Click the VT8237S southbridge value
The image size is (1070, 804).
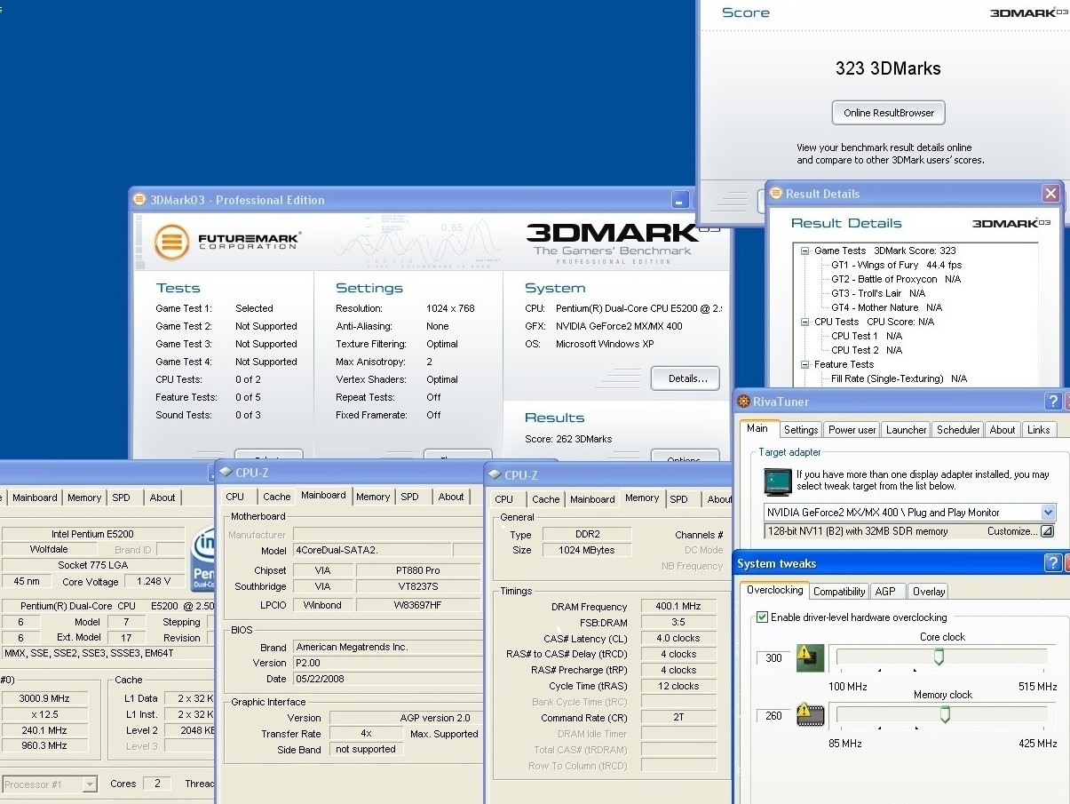(x=417, y=586)
